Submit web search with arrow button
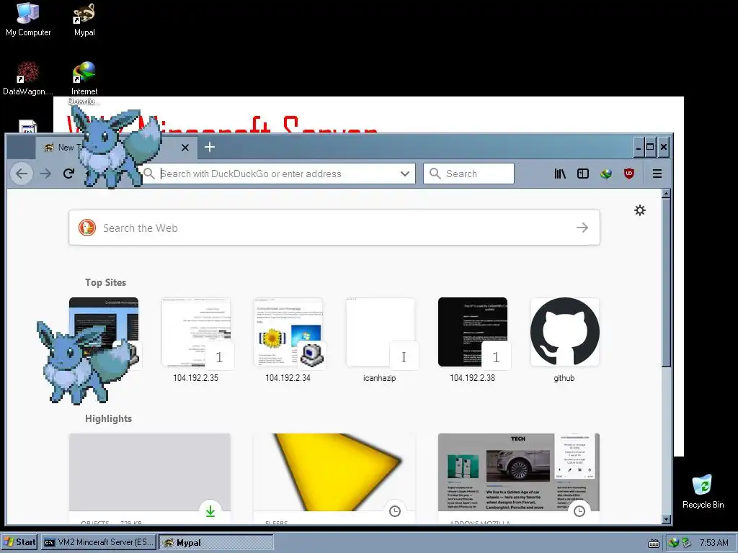Image resolution: width=738 pixels, height=553 pixels. tap(582, 228)
